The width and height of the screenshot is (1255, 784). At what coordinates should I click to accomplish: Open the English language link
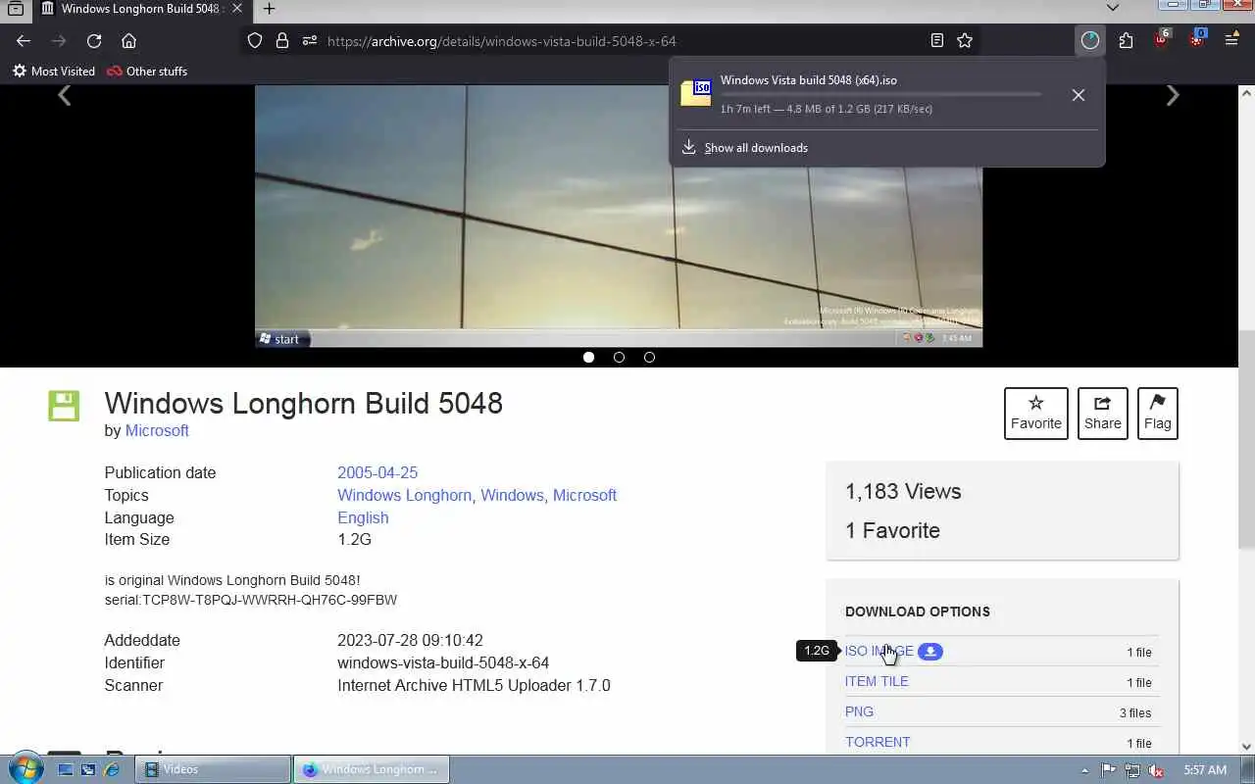363,517
